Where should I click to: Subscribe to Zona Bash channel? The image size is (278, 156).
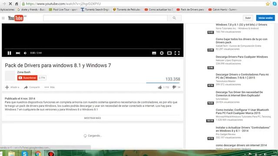27,78
